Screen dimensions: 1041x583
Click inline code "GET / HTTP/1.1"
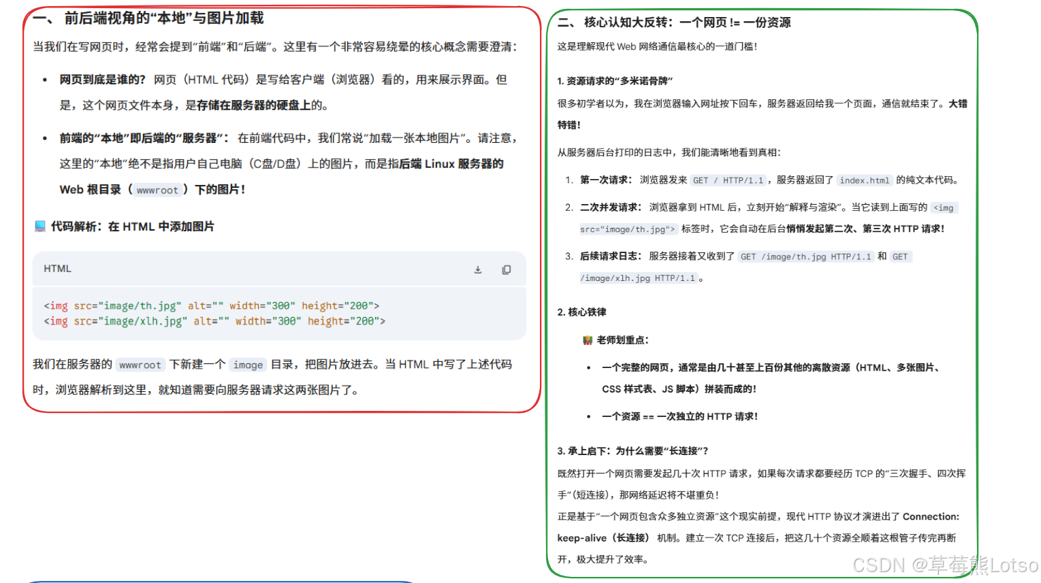coord(728,180)
